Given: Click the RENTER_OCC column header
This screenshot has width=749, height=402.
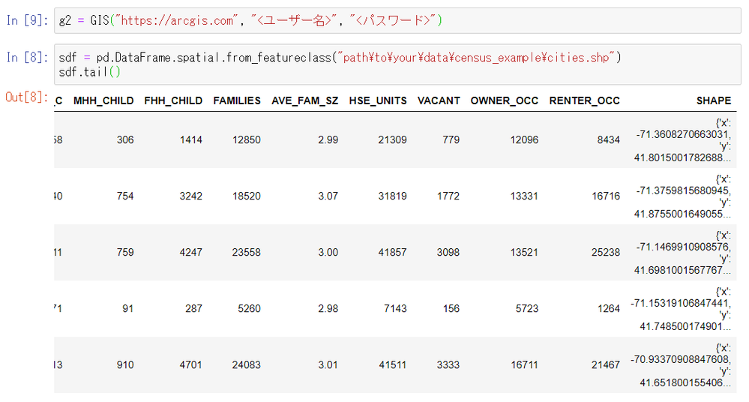Looking at the screenshot, I should [584, 100].
